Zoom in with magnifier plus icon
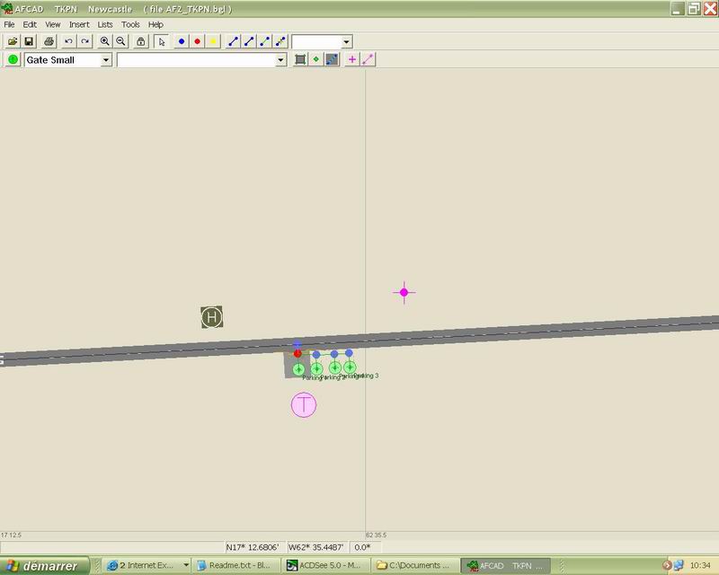Viewport: 719px width, 575px height. click(x=105, y=41)
